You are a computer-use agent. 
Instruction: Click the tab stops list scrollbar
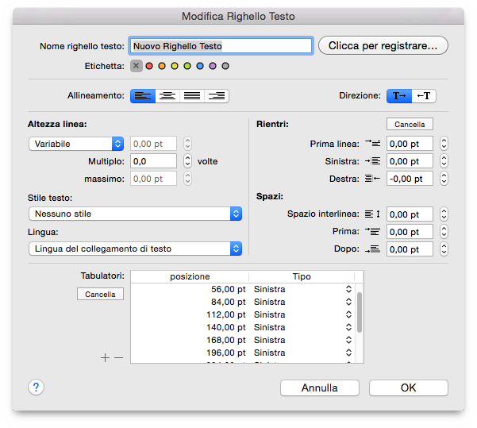[360, 312]
